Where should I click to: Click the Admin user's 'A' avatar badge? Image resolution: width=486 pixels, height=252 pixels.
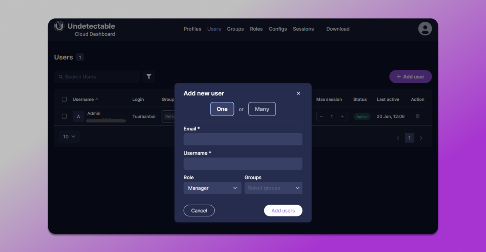pyautogui.click(x=78, y=116)
